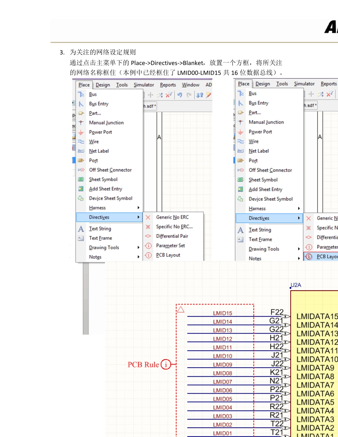Click the PCB Rule directive 'i' symbol

pyautogui.click(x=166, y=364)
